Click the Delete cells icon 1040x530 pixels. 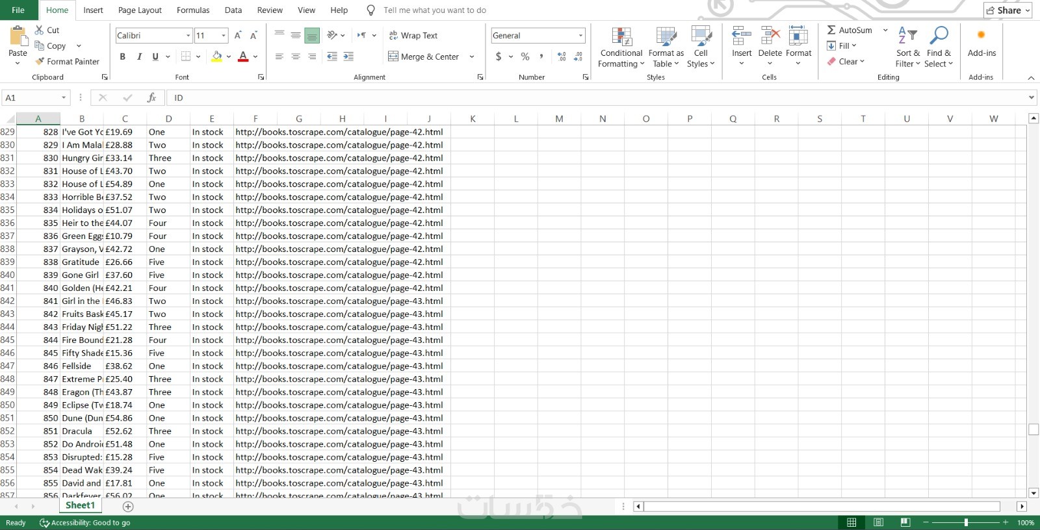(770, 36)
